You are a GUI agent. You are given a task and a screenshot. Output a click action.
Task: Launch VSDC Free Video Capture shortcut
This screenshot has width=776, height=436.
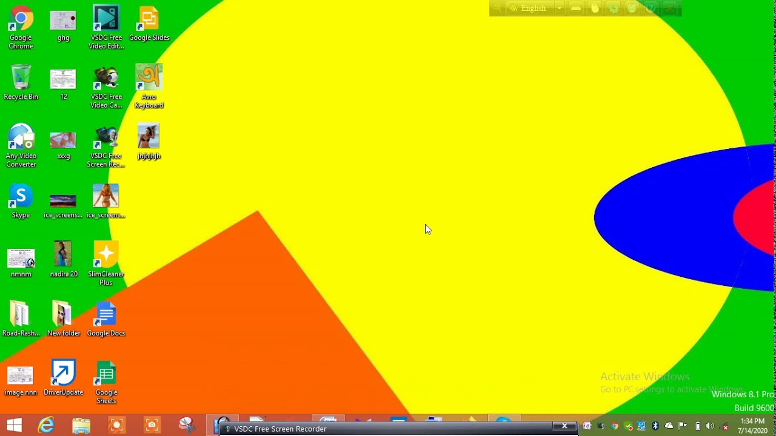point(106,87)
